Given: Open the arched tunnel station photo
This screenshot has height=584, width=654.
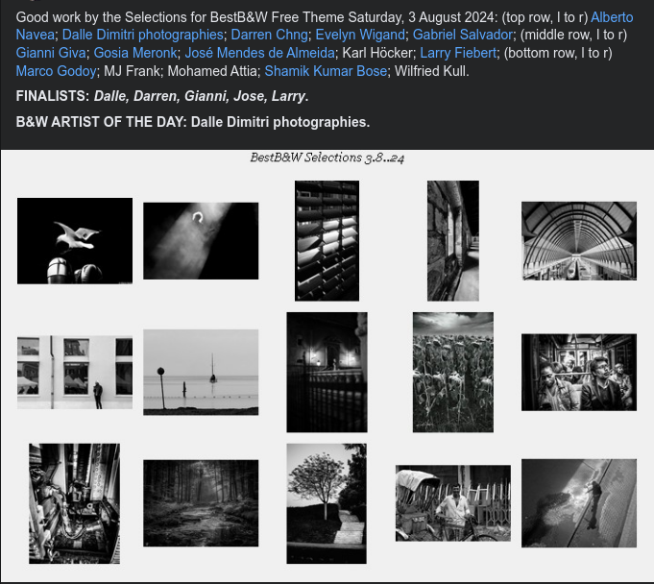Looking at the screenshot, I should (579, 241).
